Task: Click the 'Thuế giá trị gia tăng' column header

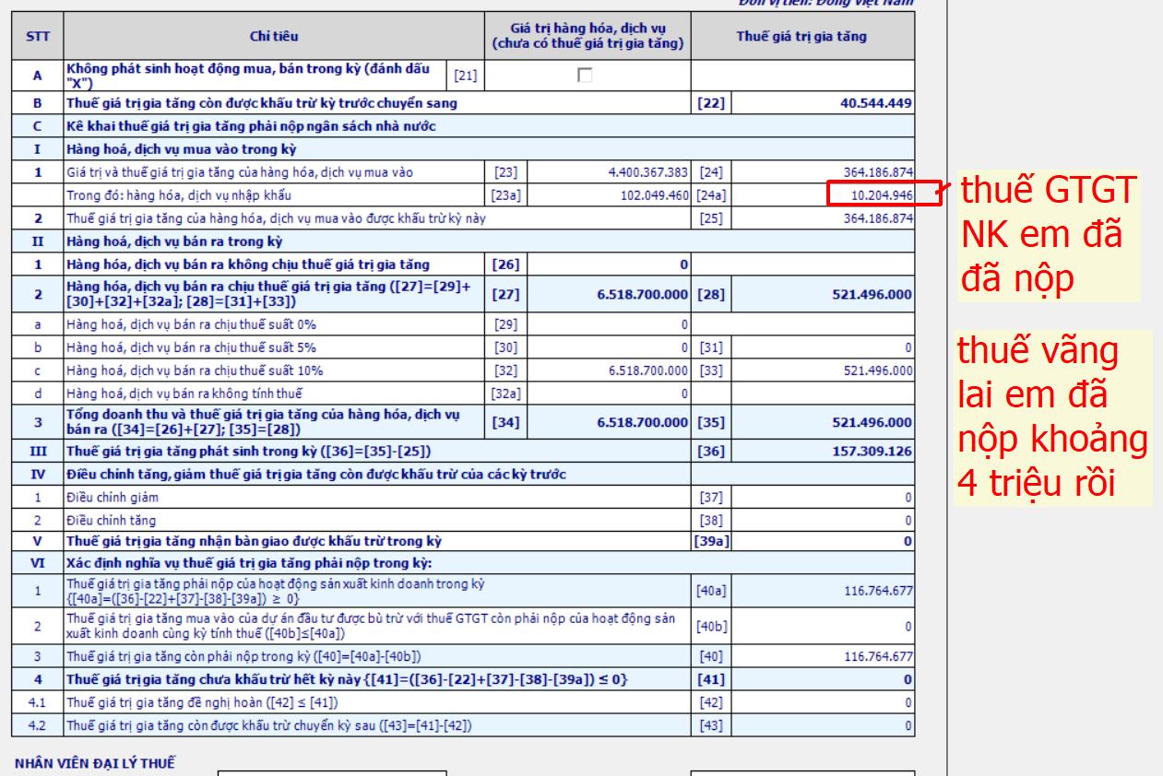Action: point(803,35)
